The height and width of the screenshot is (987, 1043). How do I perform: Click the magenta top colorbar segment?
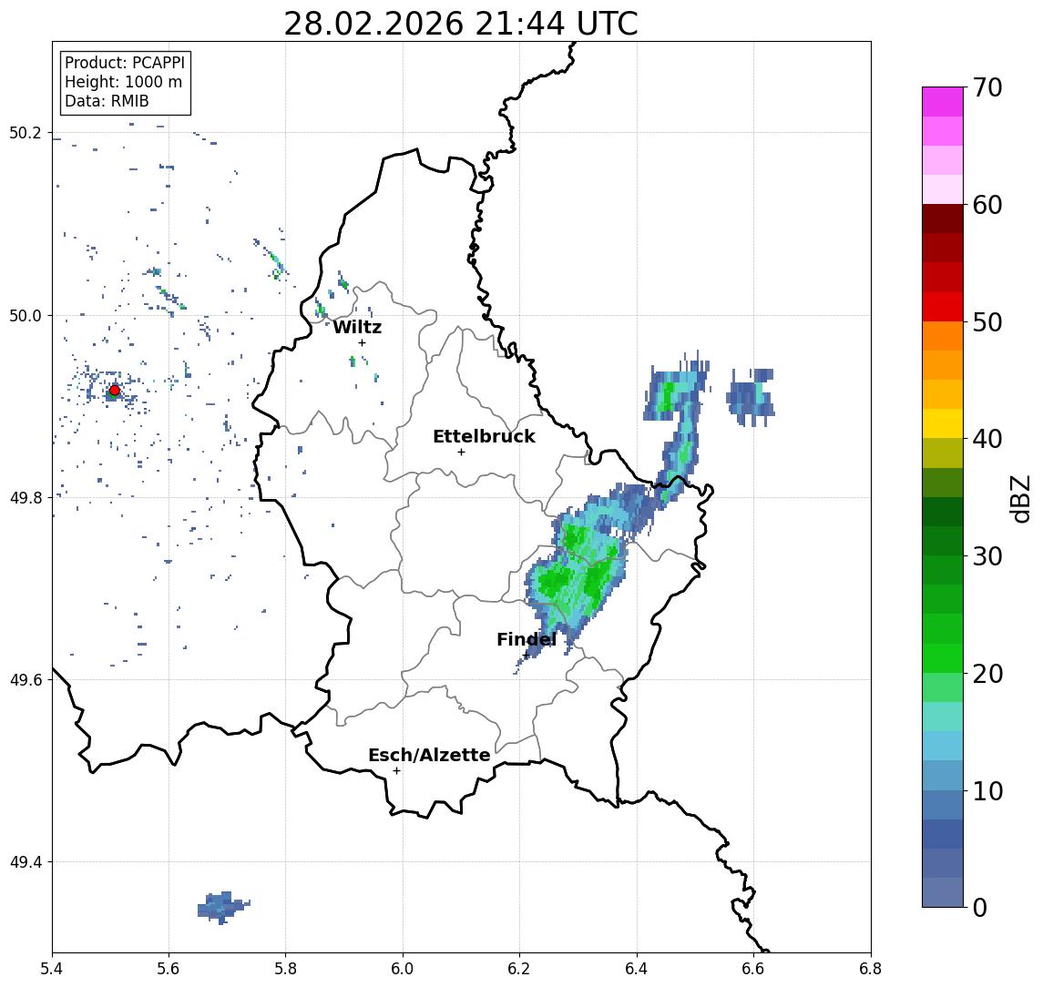pos(943,102)
